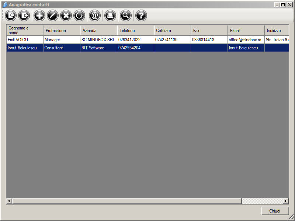Minimize the Anagrafica contatti window
Image resolution: width=295 pixels, height=221 pixels.
[277, 5]
